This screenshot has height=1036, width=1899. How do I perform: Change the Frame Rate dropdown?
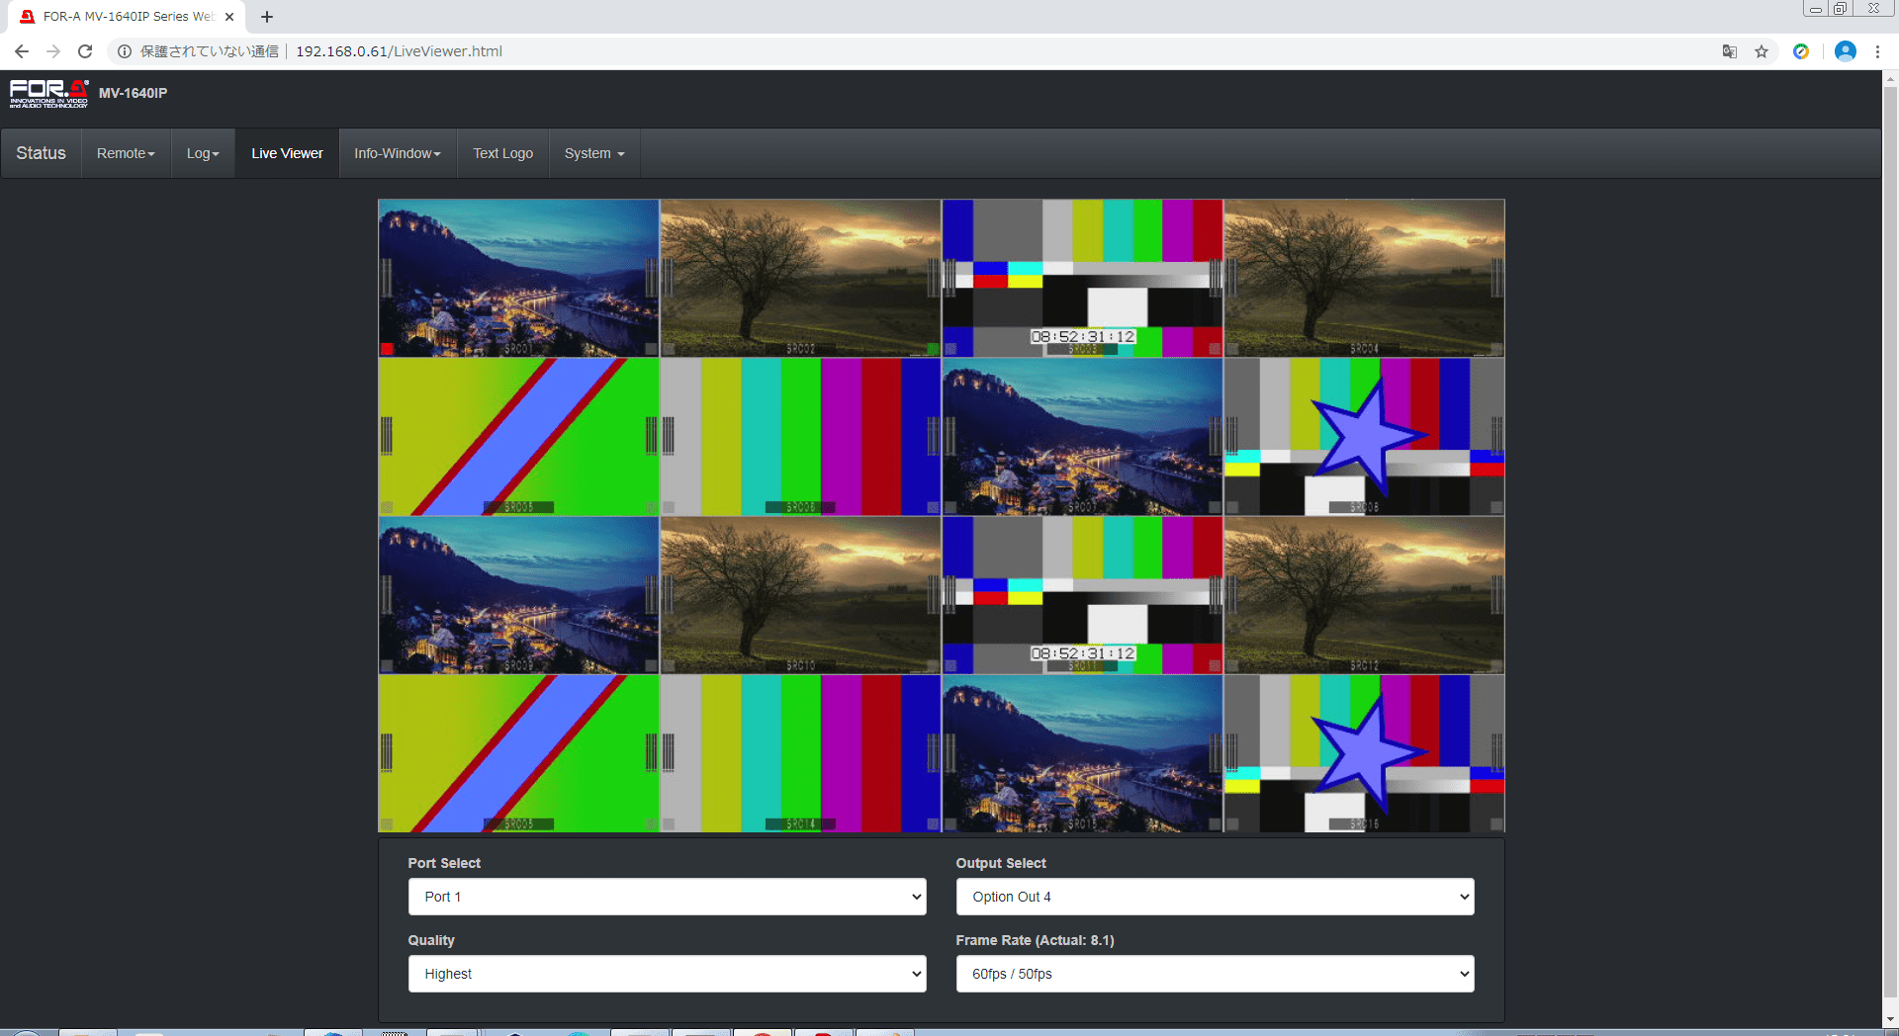coord(1215,974)
